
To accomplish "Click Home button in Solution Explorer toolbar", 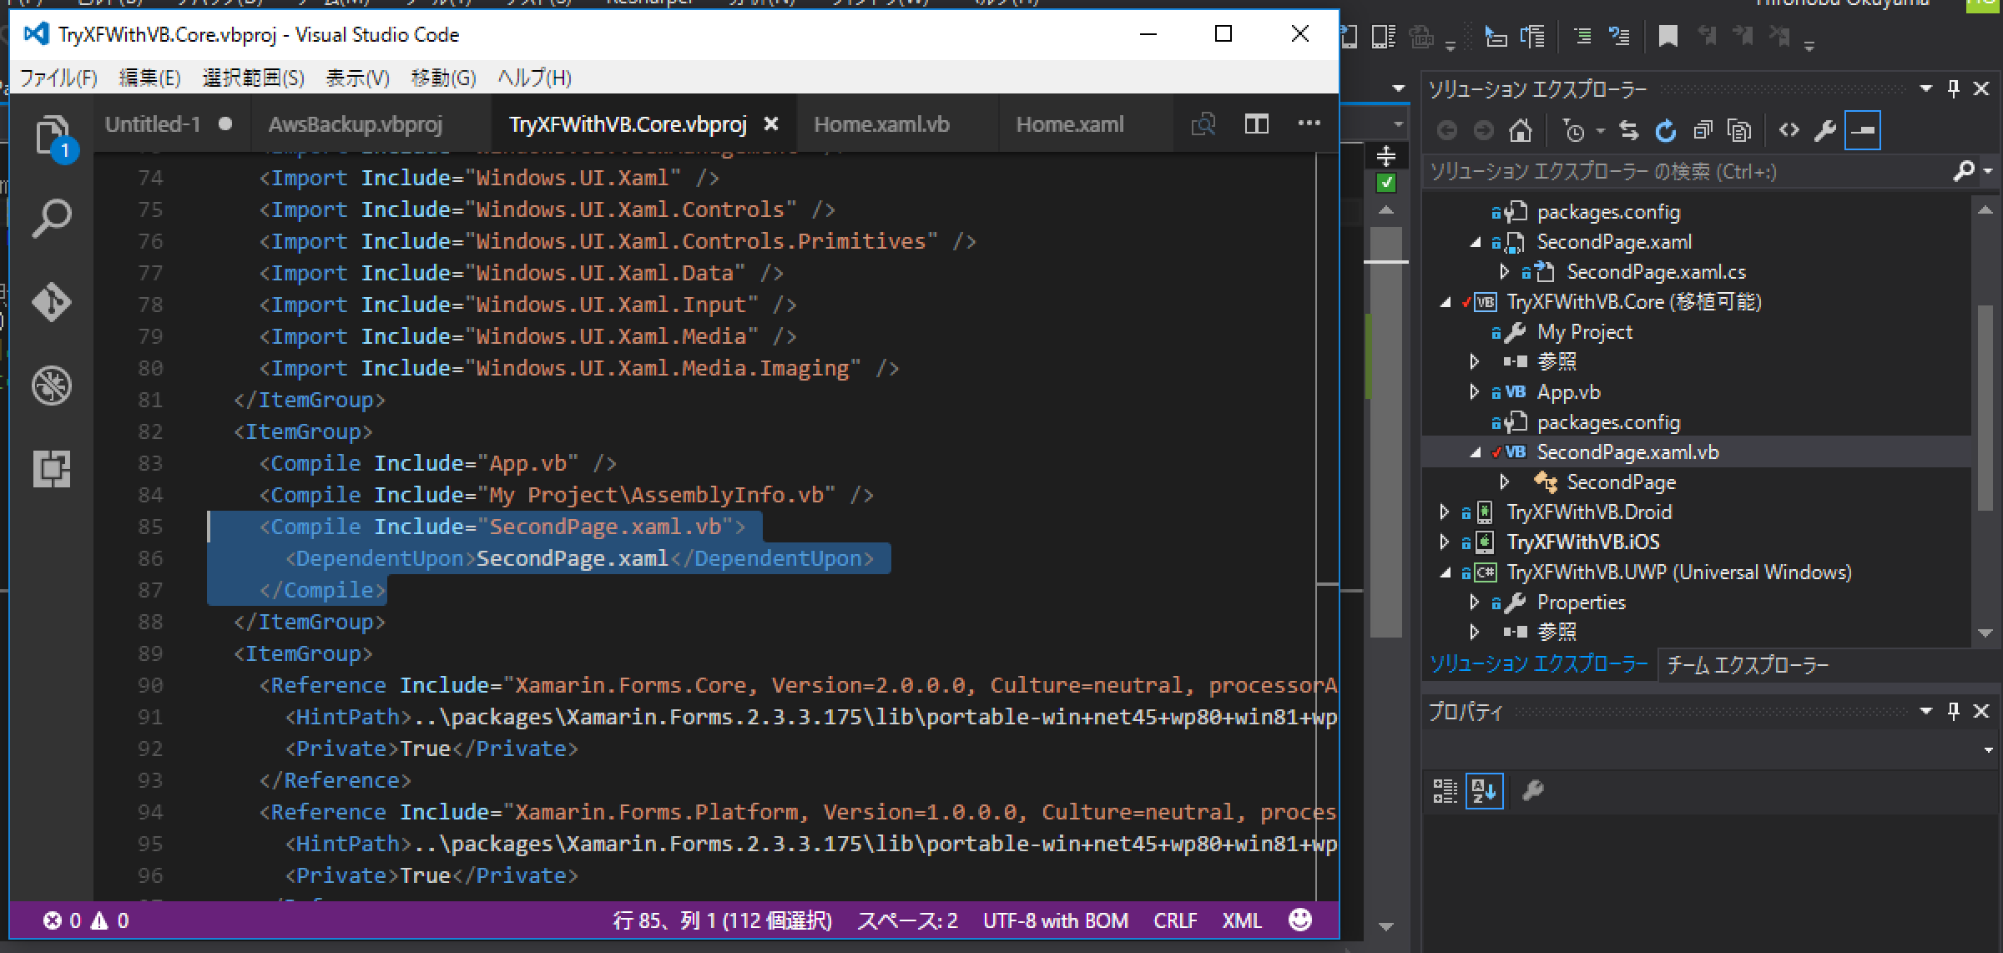I will (1521, 130).
